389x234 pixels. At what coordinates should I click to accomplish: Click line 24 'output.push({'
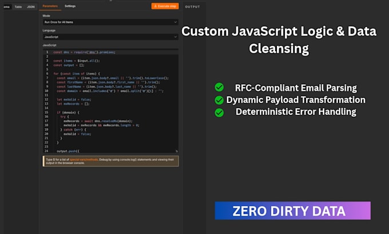(x=68, y=151)
